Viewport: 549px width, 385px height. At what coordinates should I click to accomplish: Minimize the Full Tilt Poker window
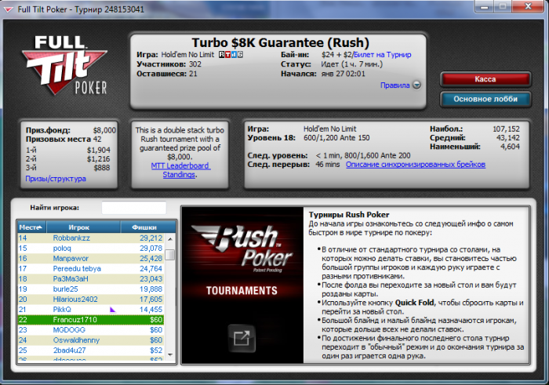[x=485, y=7]
